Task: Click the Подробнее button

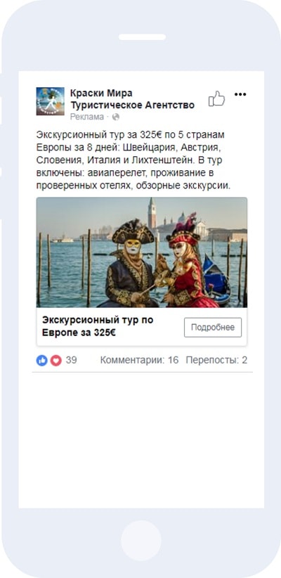Action: [x=213, y=328]
